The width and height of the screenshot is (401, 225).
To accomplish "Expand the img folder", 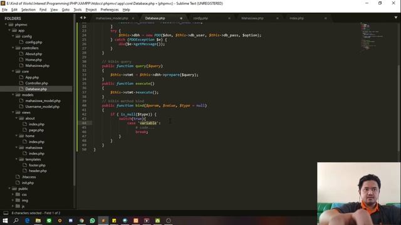I will pyautogui.click(x=13, y=200).
